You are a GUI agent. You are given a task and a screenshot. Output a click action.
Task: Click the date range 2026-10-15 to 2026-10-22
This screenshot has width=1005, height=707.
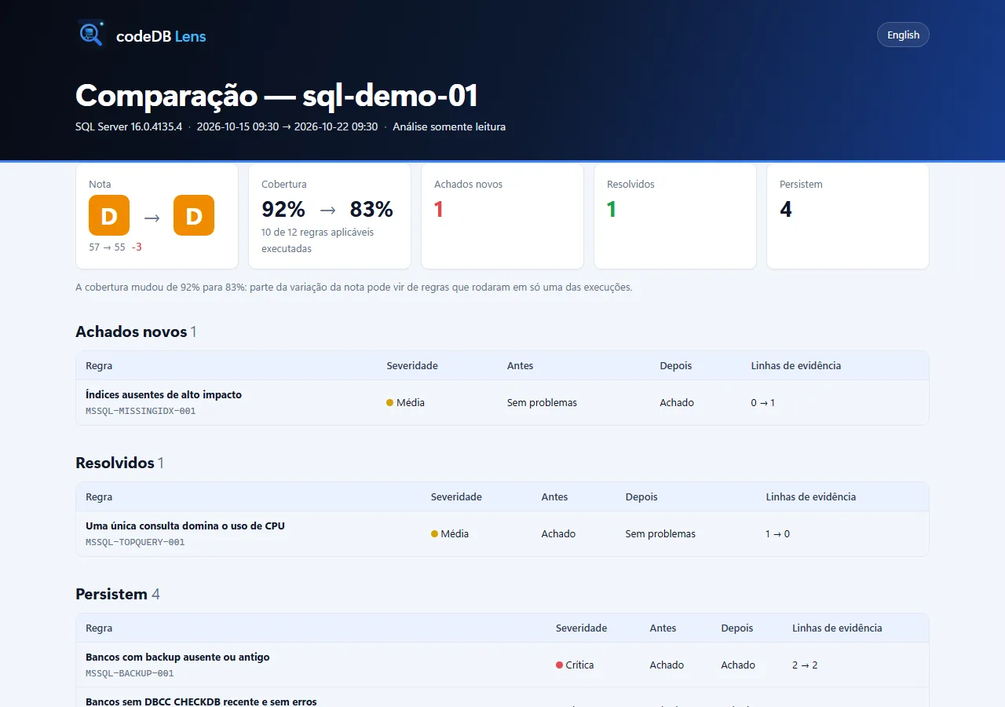pos(287,126)
